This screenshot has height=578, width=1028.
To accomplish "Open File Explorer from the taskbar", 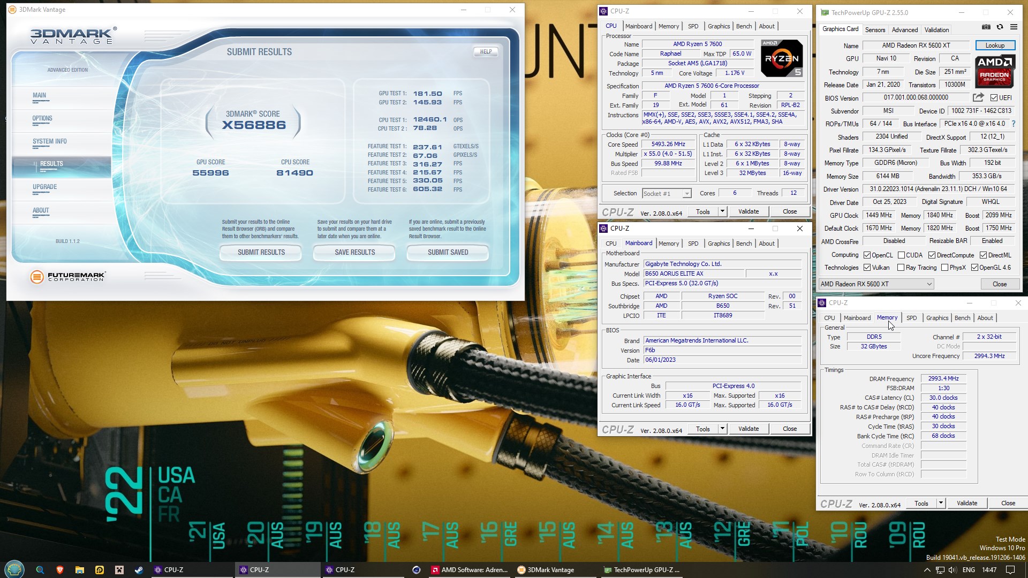I will (80, 570).
